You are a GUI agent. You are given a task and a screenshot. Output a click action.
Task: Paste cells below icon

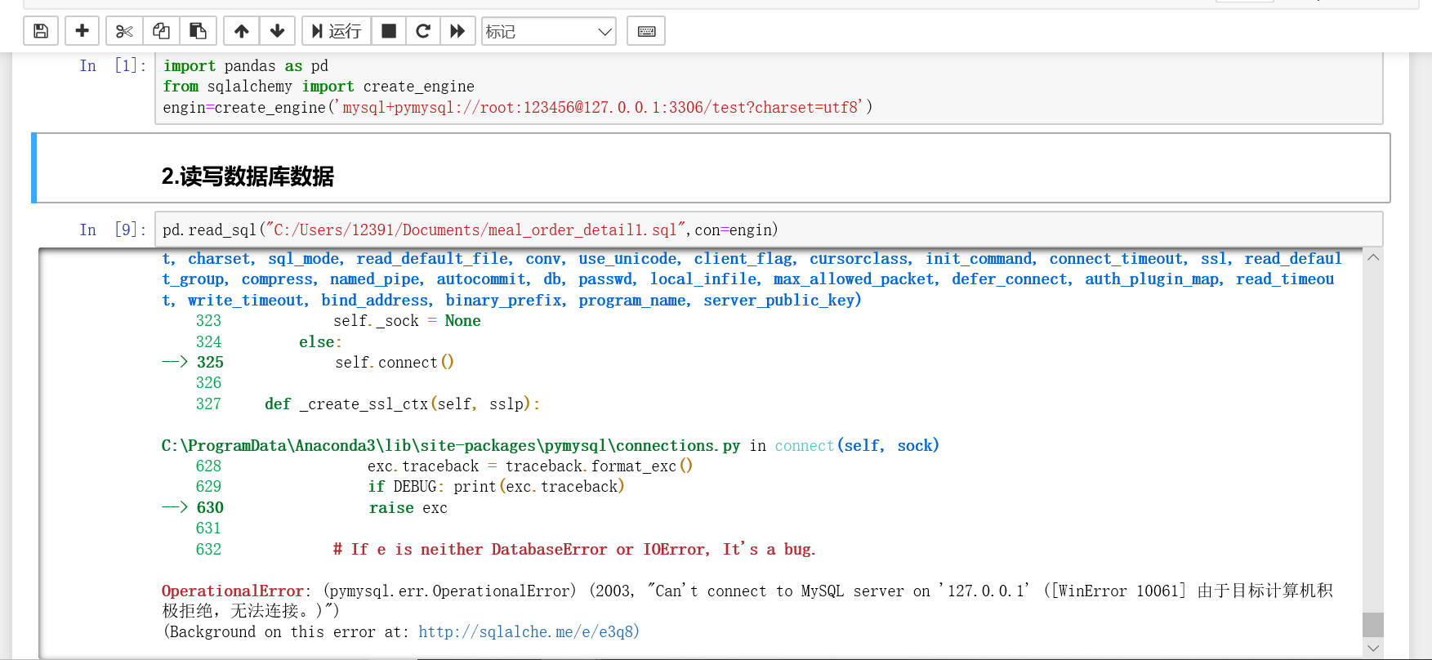(198, 31)
